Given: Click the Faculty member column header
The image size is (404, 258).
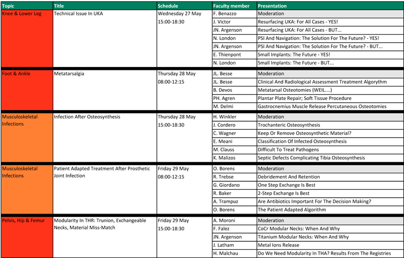Looking at the screenshot, I should pyautogui.click(x=234, y=6).
